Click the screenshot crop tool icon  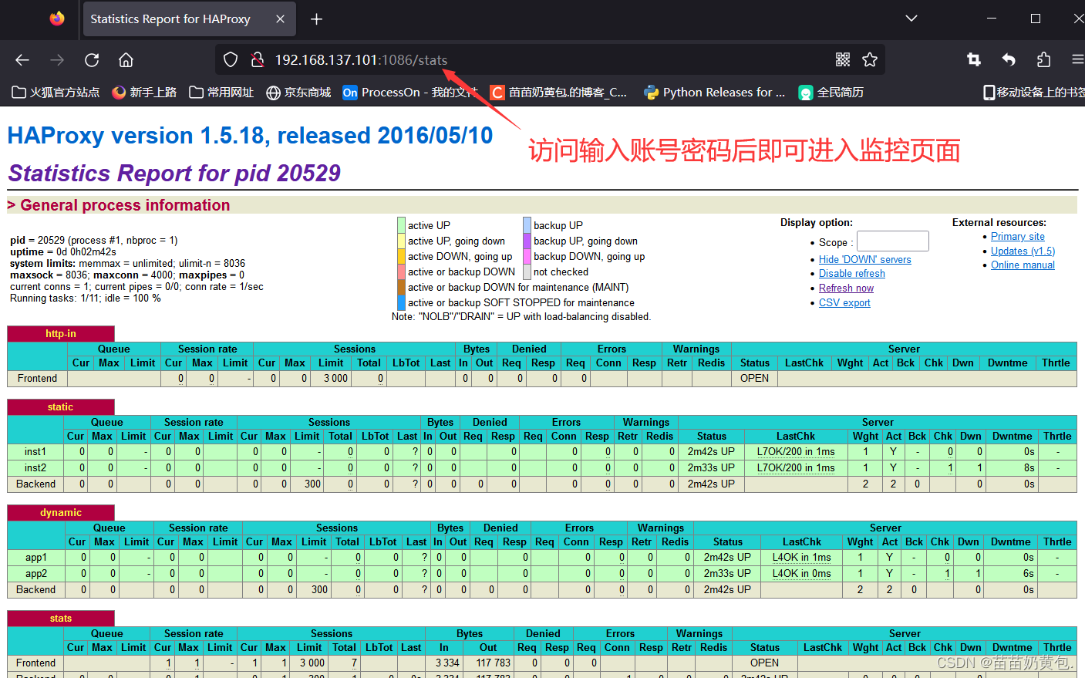[x=974, y=59]
